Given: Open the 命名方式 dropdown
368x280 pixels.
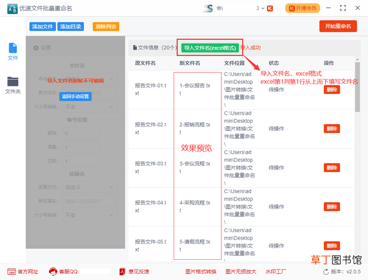Looking at the screenshot, I should [x=90, y=79].
